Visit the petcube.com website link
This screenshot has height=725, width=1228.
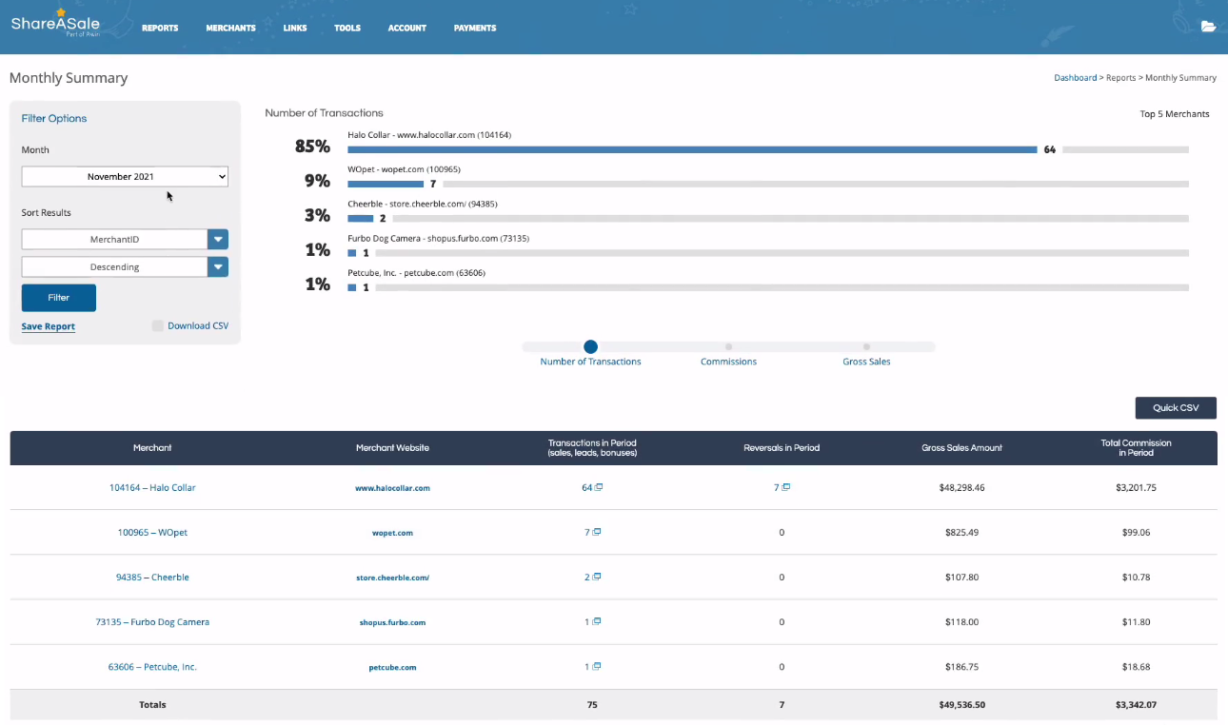tap(392, 668)
